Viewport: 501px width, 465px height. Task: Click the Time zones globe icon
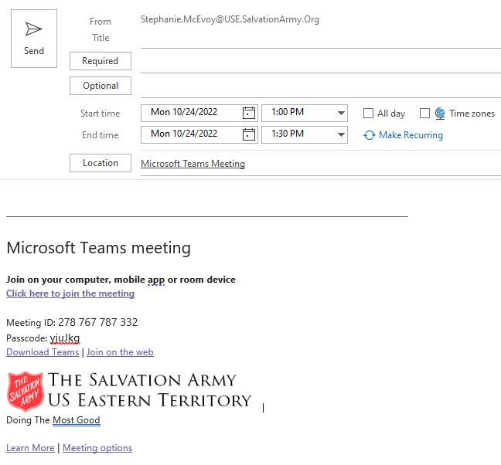point(440,114)
